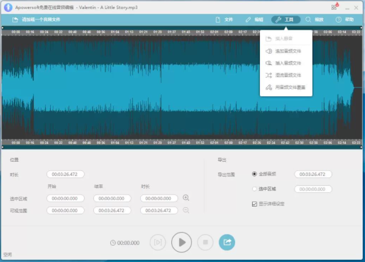Click the 00:00.000 playback timer readout

[x=128, y=243]
